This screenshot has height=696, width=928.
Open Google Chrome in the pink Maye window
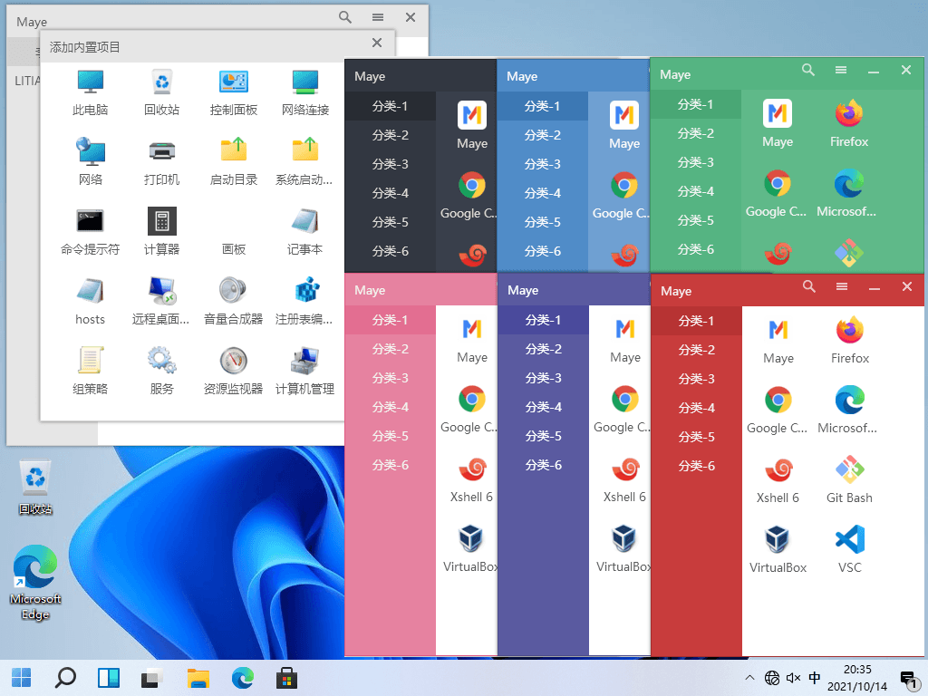(471, 410)
